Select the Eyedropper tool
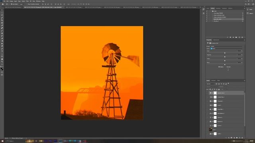 click(x=2, y=25)
